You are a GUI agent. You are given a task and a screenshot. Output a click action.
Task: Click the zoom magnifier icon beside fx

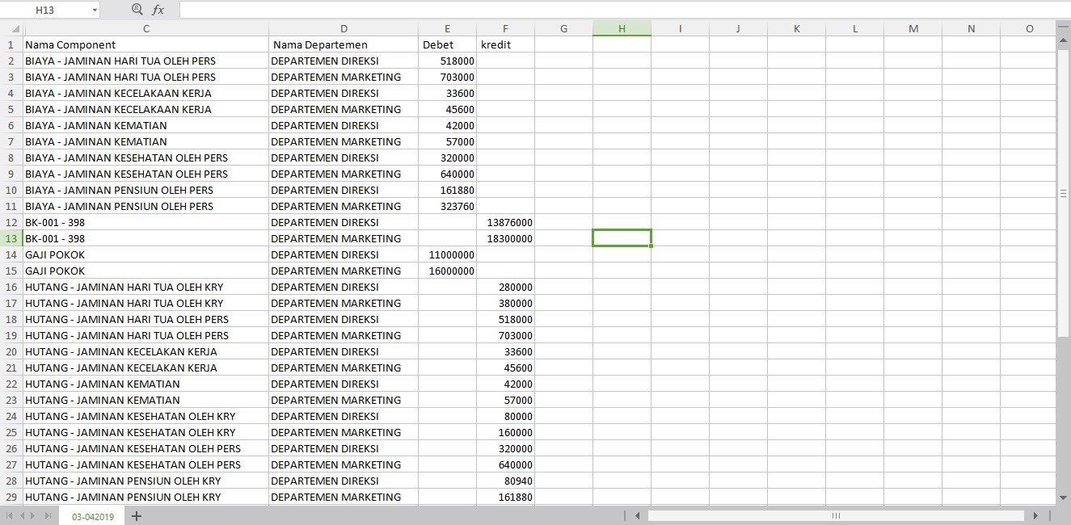tap(137, 10)
